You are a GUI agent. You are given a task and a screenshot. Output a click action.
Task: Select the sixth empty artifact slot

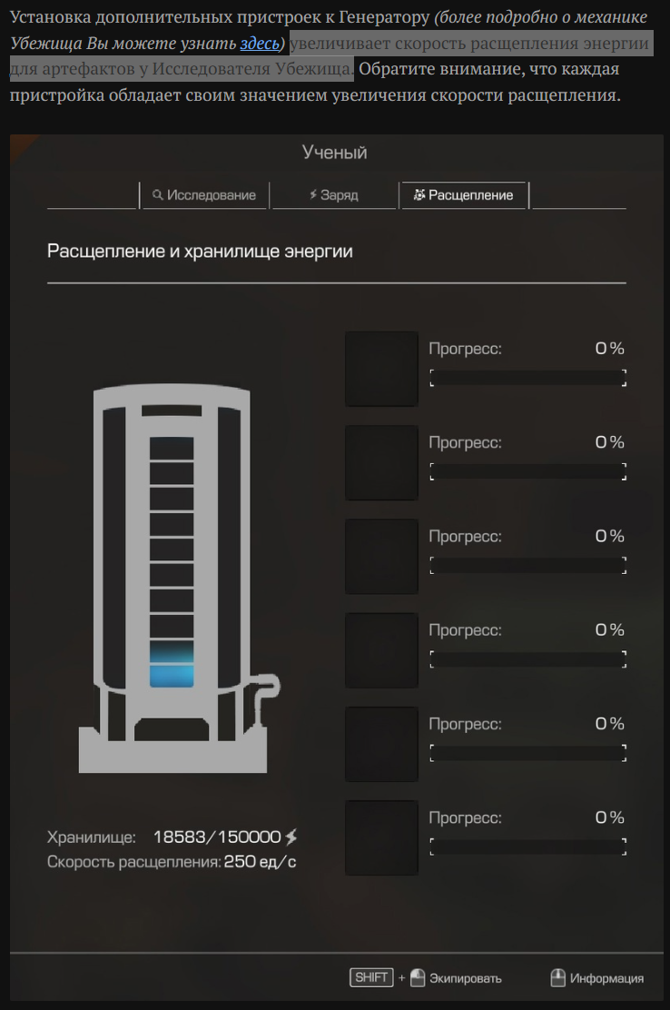[x=381, y=838]
